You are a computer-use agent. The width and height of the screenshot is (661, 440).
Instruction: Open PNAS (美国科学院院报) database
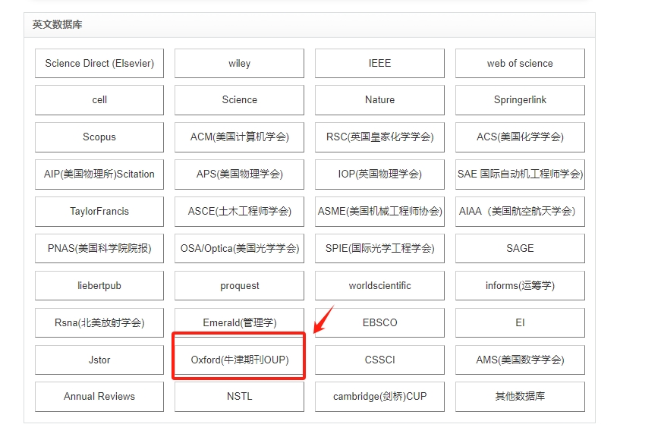pyautogui.click(x=99, y=248)
